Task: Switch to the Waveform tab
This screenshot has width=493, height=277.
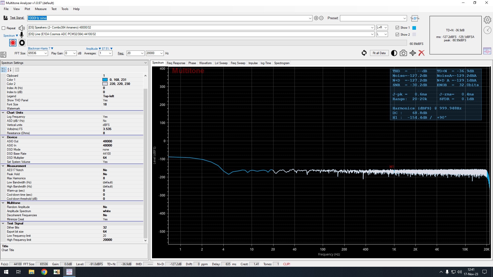Action: [x=205, y=63]
